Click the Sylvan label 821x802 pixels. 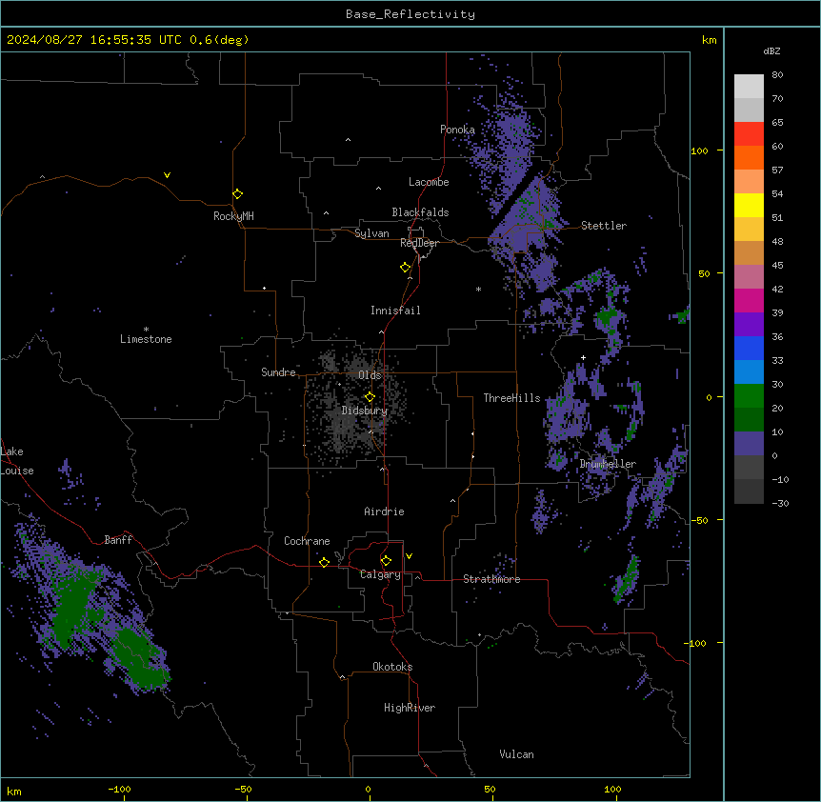pos(371,233)
